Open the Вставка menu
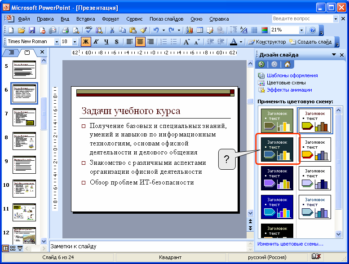The width and height of the screenshot is (349, 264). point(85,19)
